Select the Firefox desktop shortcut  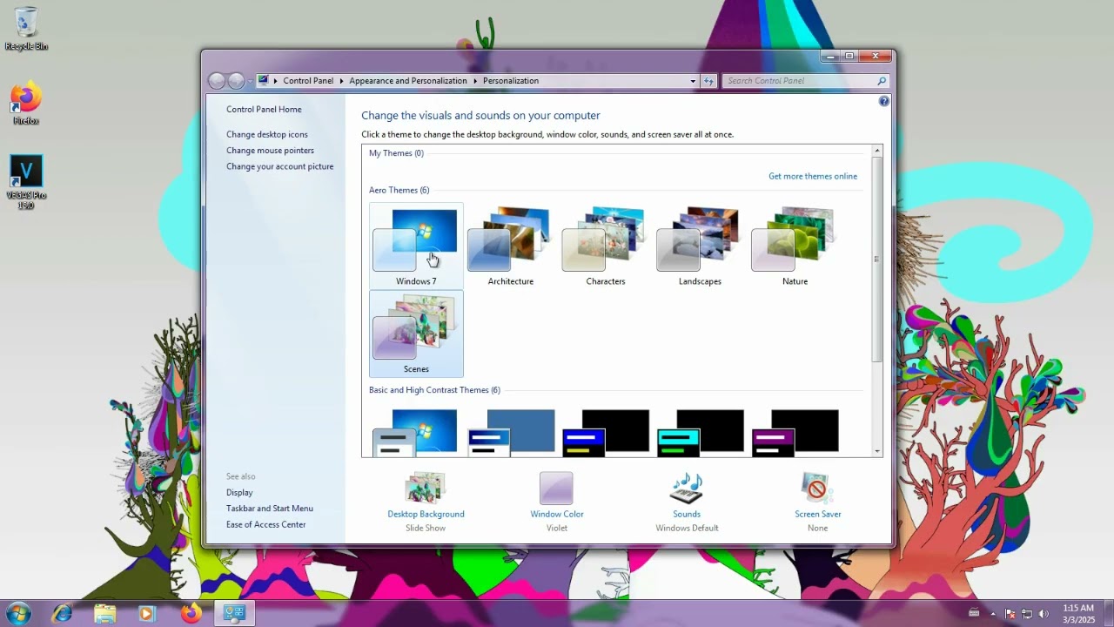point(26,104)
